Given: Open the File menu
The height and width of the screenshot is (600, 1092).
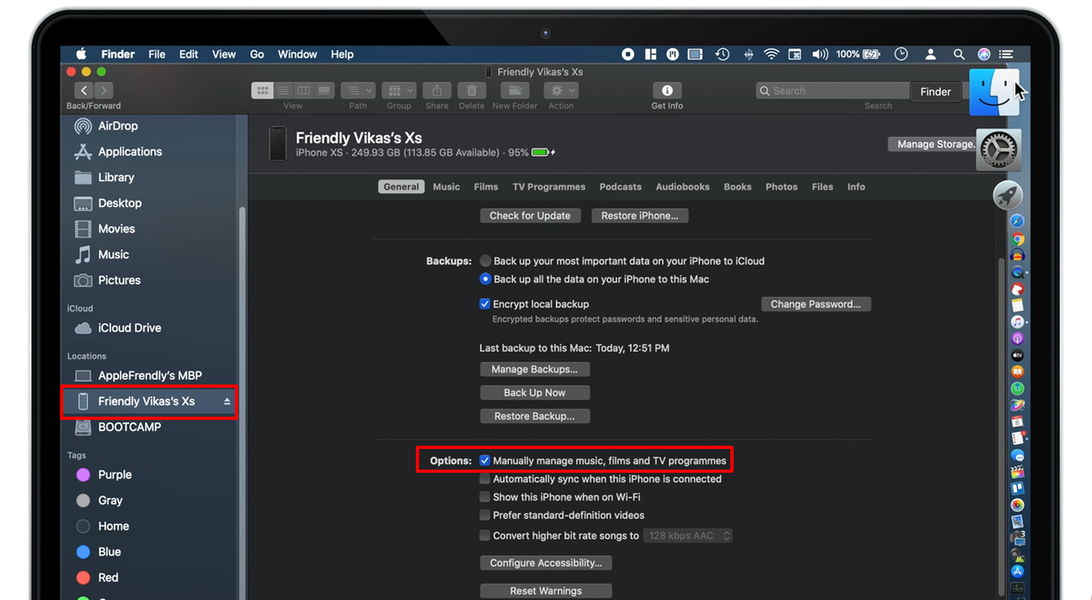Looking at the screenshot, I should (x=157, y=53).
